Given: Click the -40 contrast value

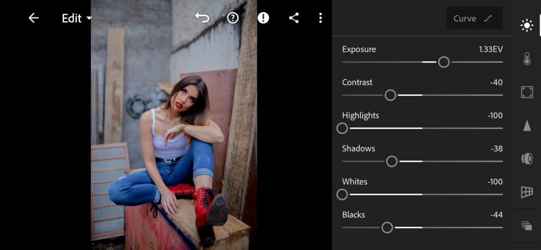Looking at the screenshot, I should [x=496, y=82].
